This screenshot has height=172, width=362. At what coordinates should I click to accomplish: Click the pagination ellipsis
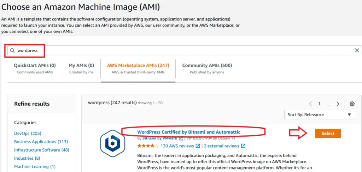tap(329, 104)
